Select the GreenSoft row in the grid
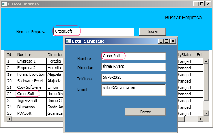The width and height of the screenshot is (213, 133). (35, 94)
